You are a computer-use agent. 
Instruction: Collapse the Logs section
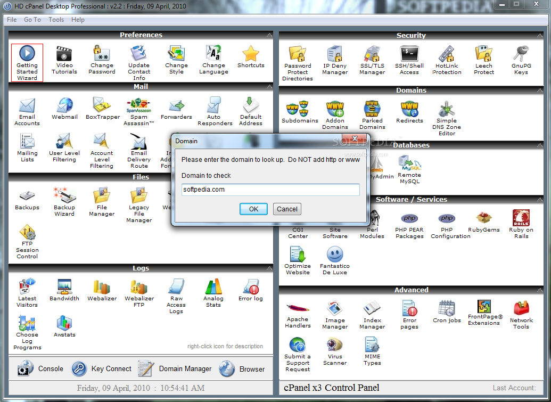point(269,268)
